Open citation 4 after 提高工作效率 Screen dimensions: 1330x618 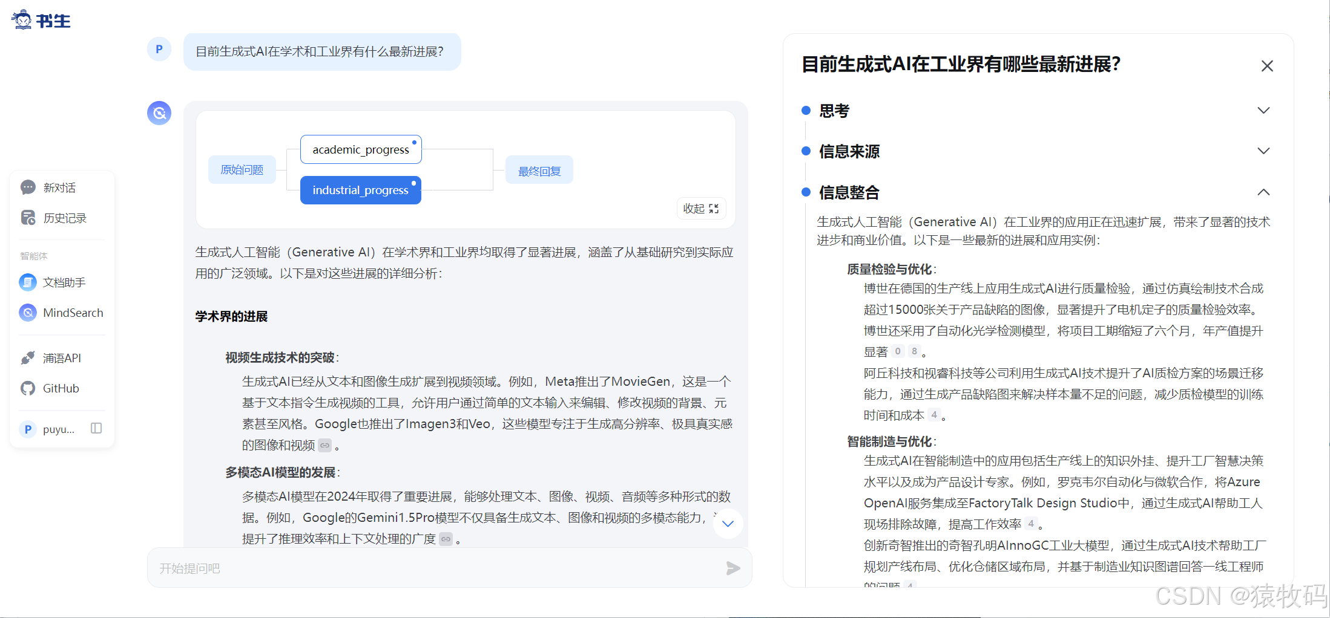pos(1031,524)
